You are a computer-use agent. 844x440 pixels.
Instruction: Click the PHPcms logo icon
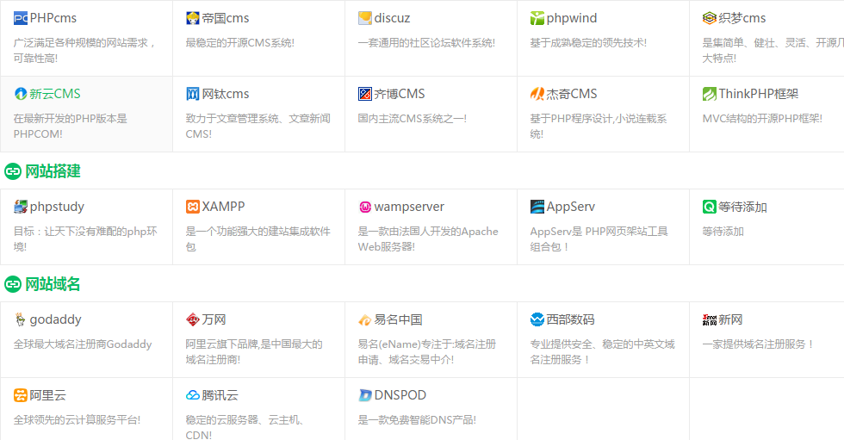(x=21, y=18)
